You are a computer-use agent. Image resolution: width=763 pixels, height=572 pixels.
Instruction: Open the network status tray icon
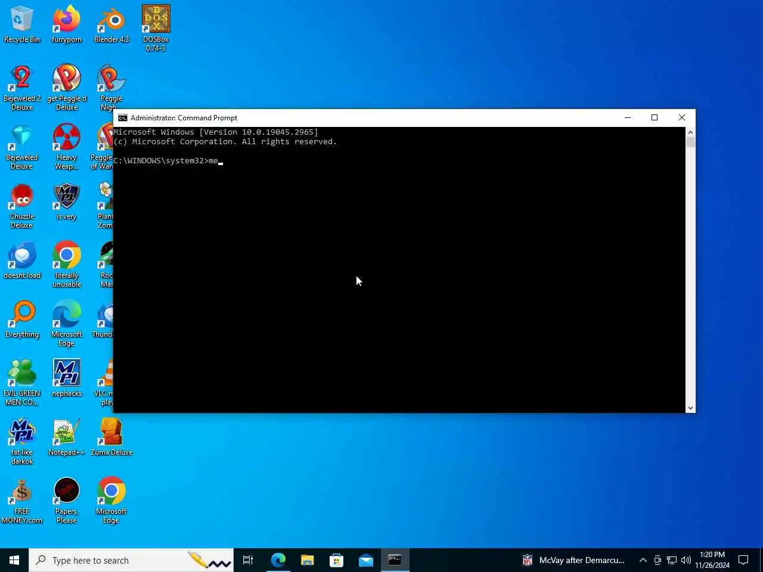pyautogui.click(x=672, y=560)
